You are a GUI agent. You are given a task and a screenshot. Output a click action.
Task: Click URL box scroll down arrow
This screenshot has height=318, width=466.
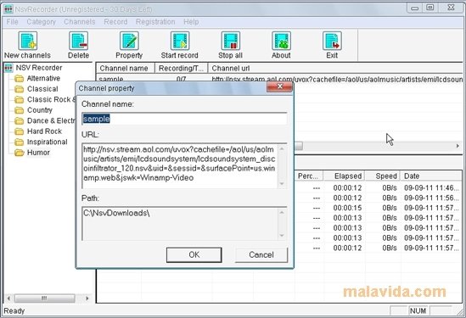click(x=282, y=183)
